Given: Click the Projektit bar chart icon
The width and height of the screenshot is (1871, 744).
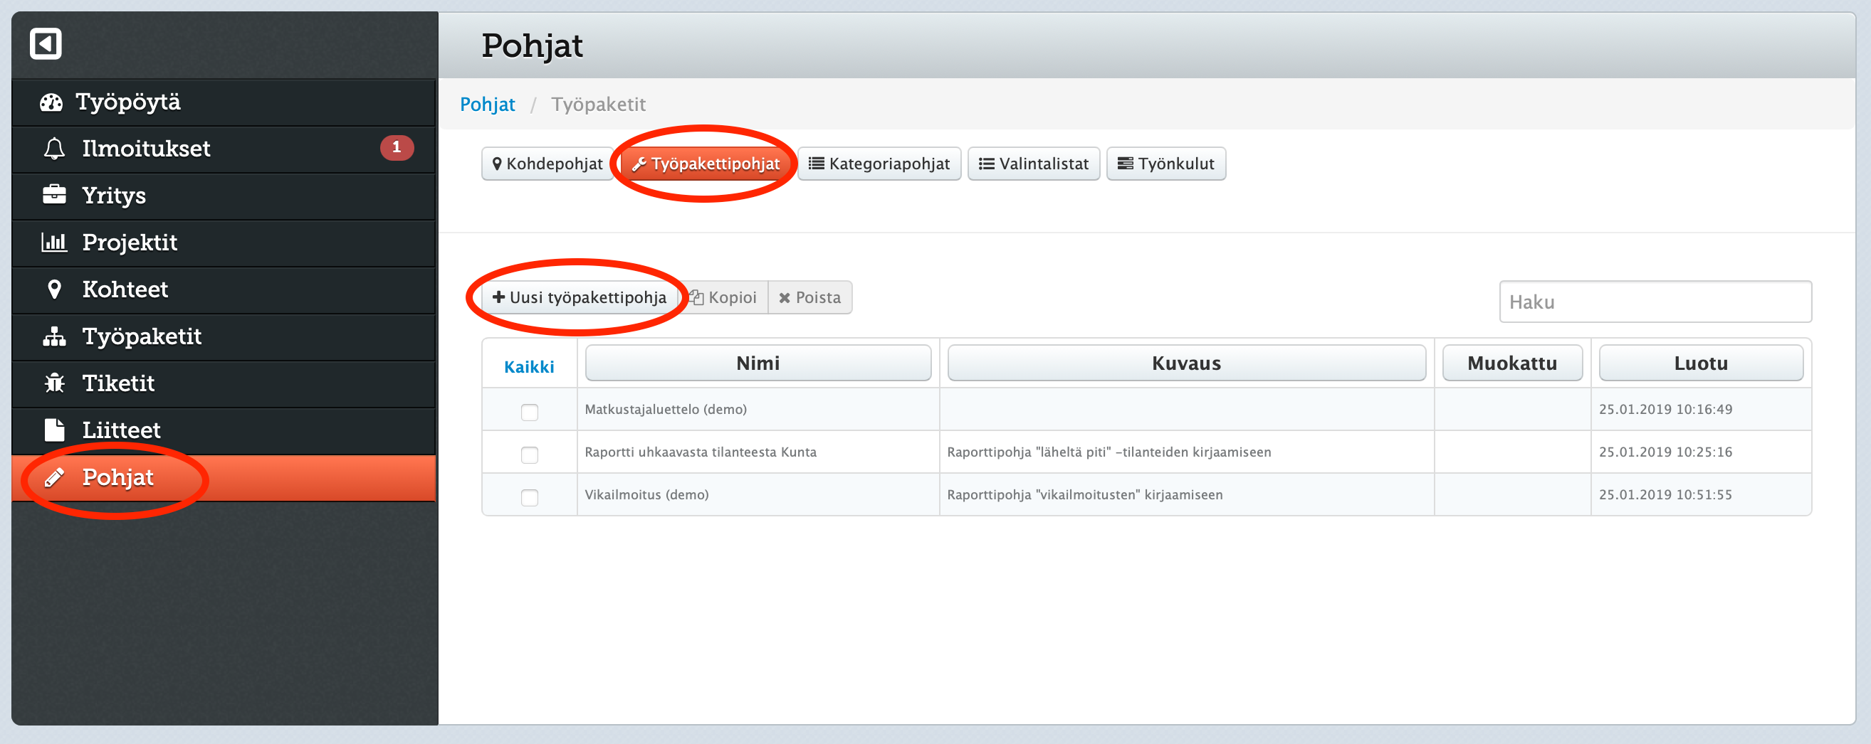Looking at the screenshot, I should (53, 243).
